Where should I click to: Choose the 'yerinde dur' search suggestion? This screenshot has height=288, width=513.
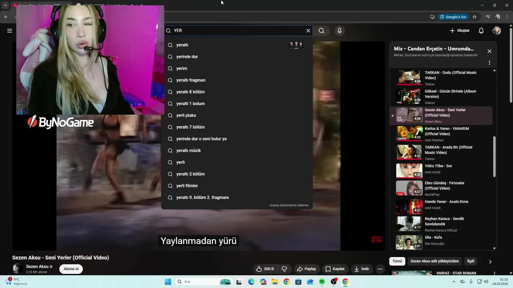tap(237, 57)
